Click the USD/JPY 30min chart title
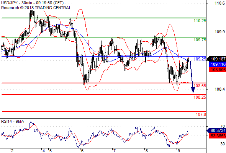 click(x=33, y=3)
